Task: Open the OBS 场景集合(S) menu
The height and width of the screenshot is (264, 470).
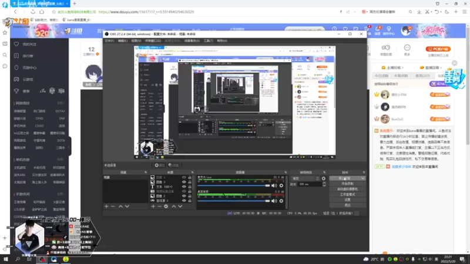Action: click(192, 40)
